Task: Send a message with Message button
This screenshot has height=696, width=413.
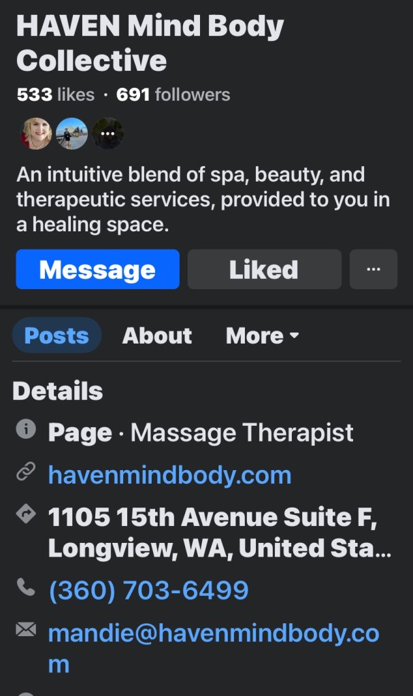Action: (x=98, y=269)
